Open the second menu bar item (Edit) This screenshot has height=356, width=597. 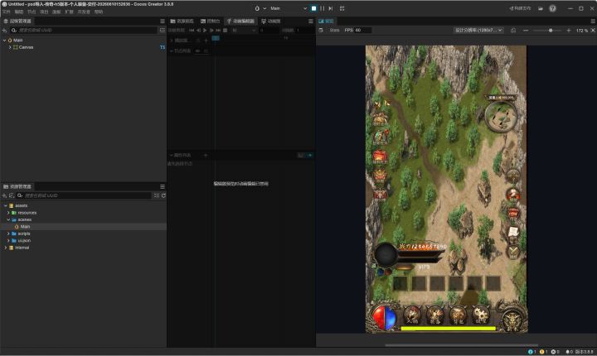tap(18, 12)
